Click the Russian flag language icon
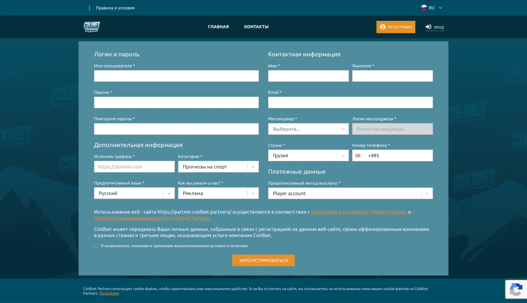The height and width of the screenshot is (303, 527). [x=424, y=8]
